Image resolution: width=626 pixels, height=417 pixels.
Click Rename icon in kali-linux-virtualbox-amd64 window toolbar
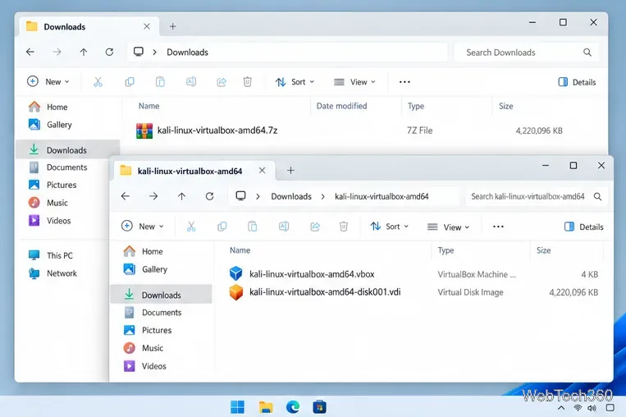pos(284,227)
